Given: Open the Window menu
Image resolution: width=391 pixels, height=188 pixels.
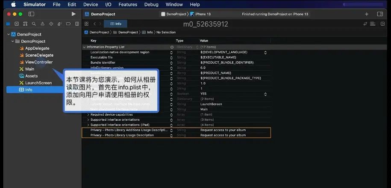Looking at the screenshot, I should pyautogui.click(x=174, y=5).
